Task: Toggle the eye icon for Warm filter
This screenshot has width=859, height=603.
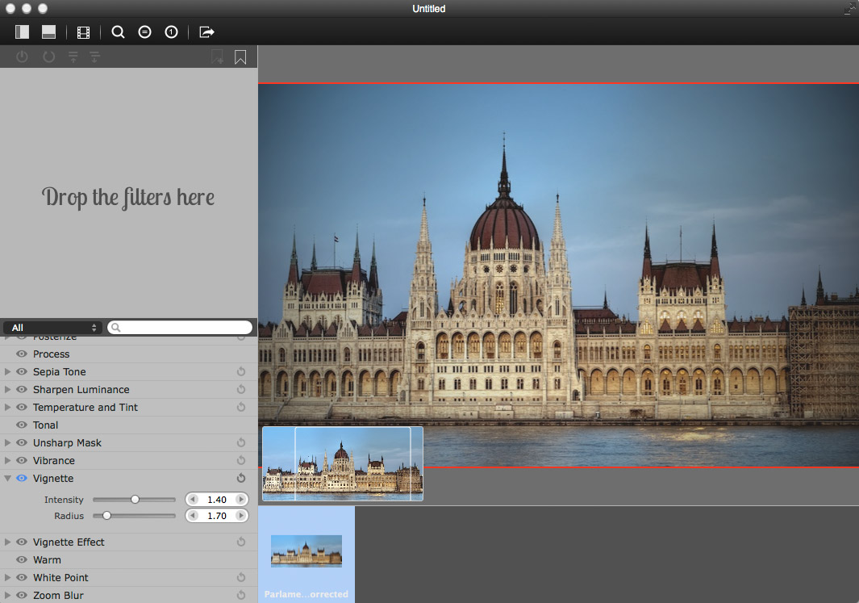Action: coord(22,560)
